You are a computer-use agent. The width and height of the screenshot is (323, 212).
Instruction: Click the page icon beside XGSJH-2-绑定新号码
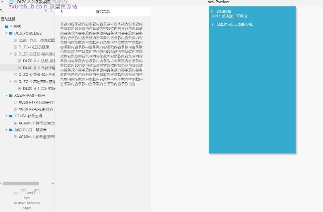[x=15, y=109]
